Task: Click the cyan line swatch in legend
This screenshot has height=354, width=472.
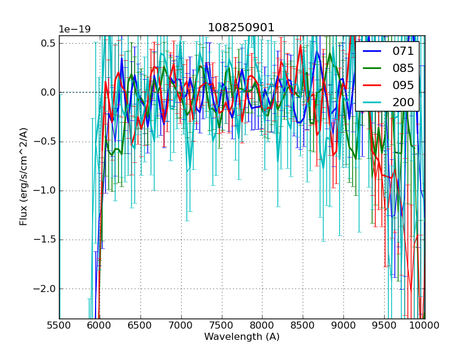Action: tap(373, 103)
